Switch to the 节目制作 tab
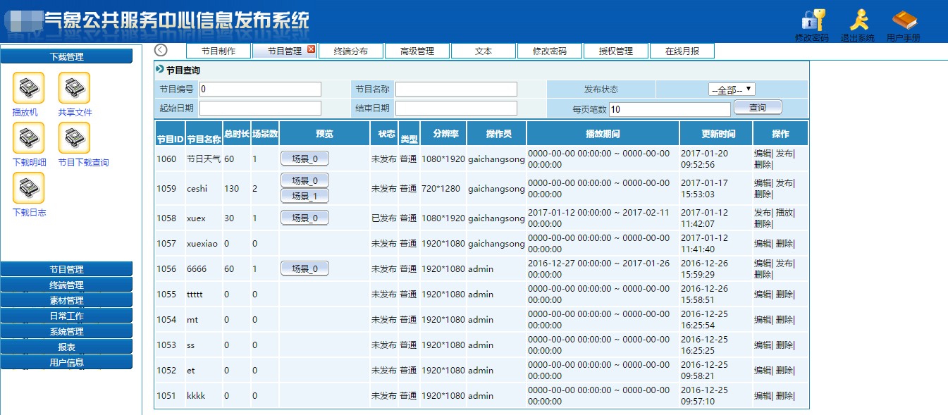 point(220,50)
